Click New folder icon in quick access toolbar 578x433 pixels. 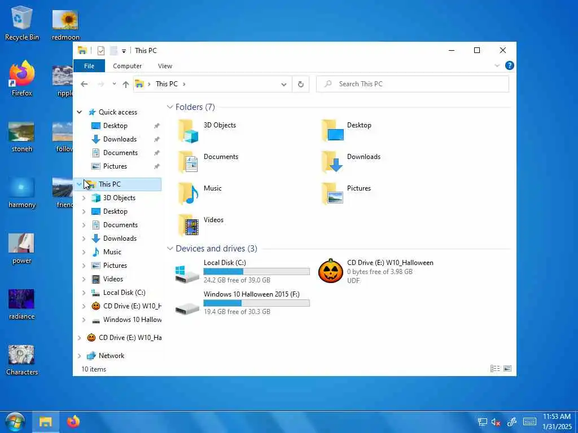113,50
